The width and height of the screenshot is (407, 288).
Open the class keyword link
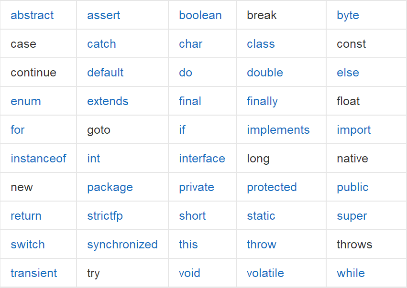[261, 44]
